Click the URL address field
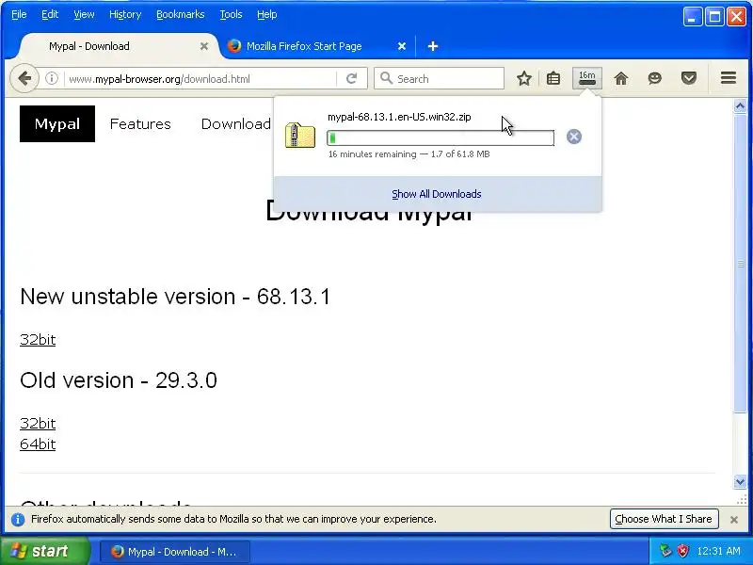This screenshot has width=753, height=565. 201,79
